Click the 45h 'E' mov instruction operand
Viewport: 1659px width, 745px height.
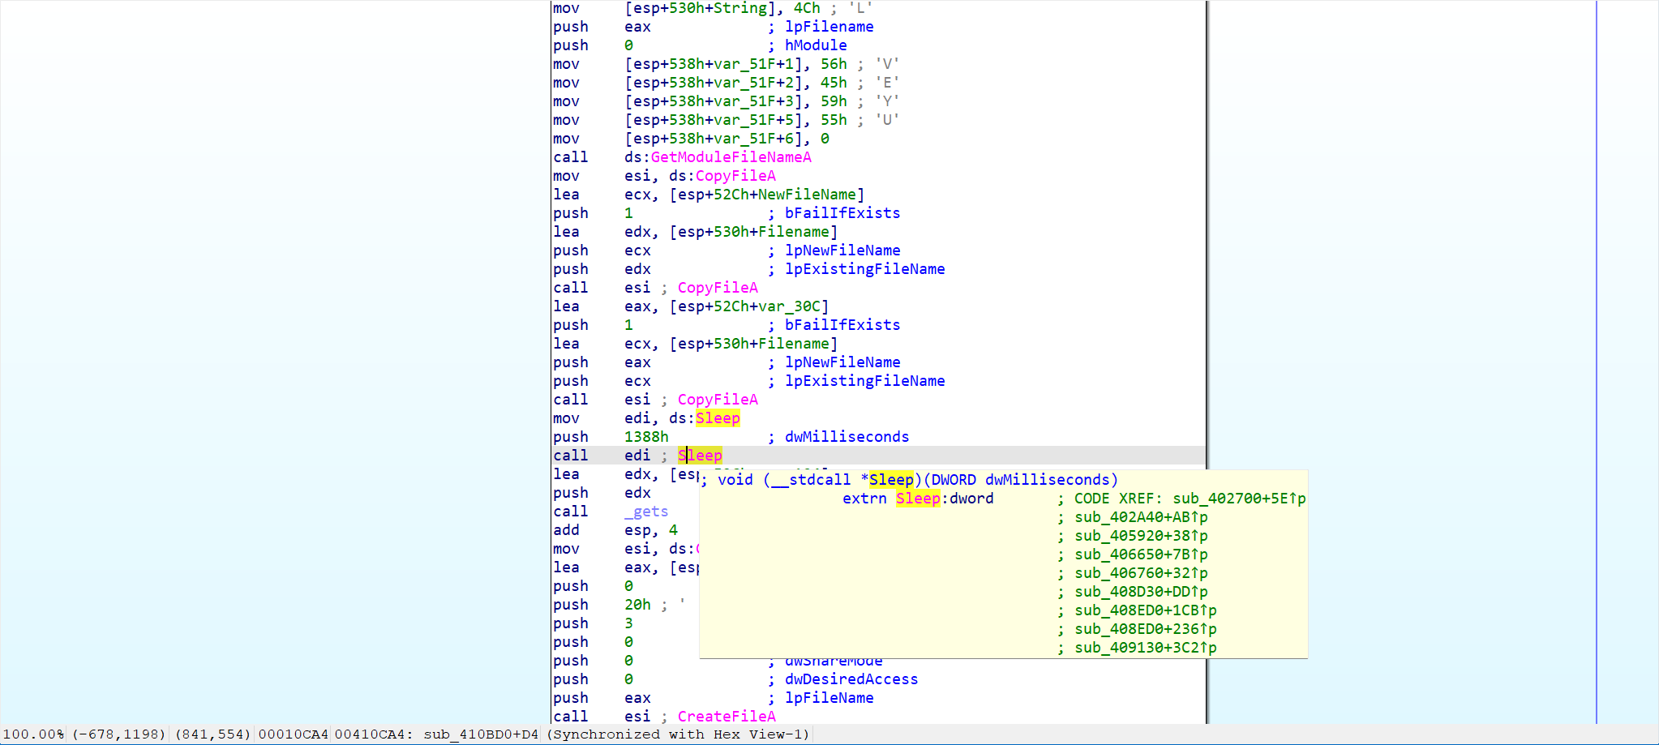coord(834,83)
